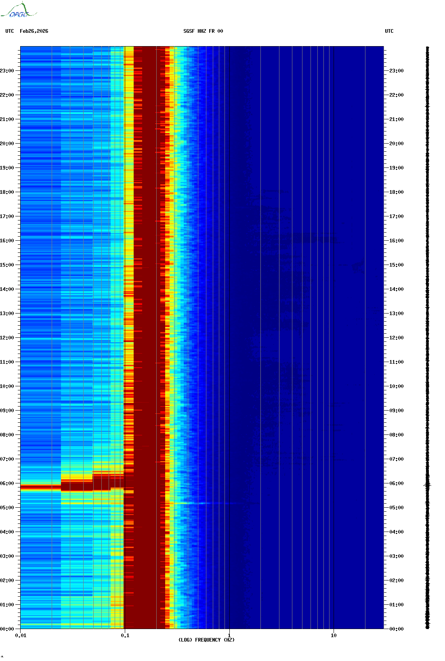The image size is (445, 661).
Task: Click the date label Feb26,2026
Action: [x=34, y=31]
